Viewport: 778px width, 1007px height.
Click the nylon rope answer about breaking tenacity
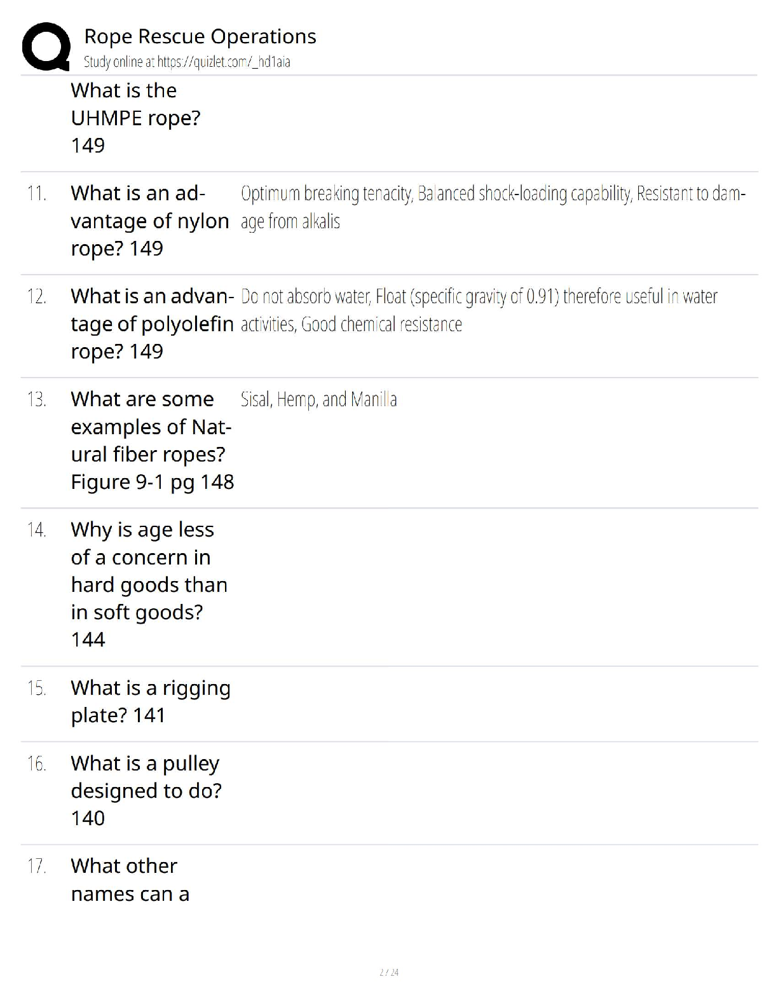click(x=493, y=207)
